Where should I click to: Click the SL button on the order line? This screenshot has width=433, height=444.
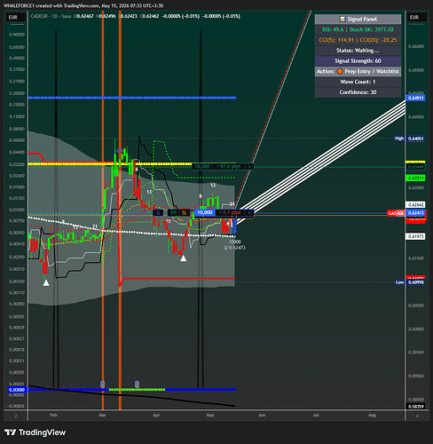184,212
